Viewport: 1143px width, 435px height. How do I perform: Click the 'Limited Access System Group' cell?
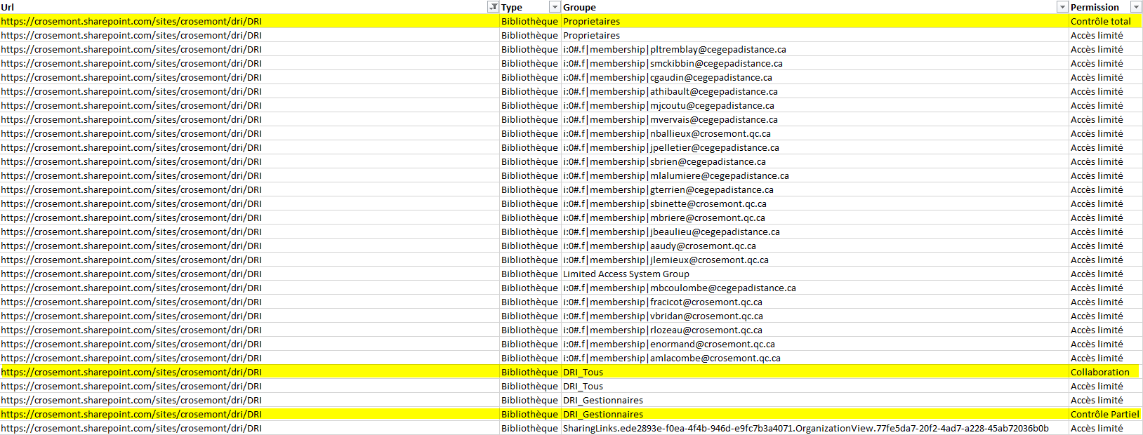pyautogui.click(x=626, y=274)
